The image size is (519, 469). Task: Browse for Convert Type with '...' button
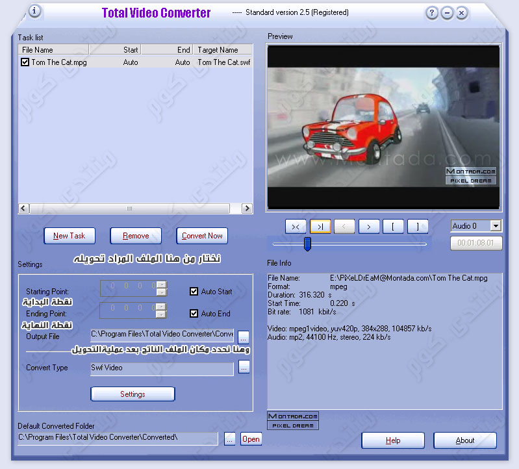244,368
